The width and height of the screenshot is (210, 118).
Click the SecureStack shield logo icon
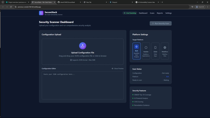click(x=41, y=13)
